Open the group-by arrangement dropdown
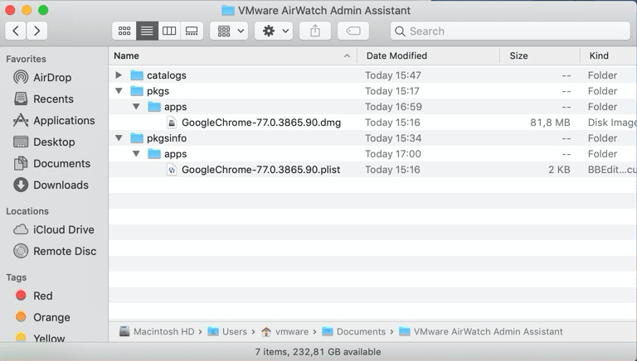The height and width of the screenshot is (361, 637). pos(230,31)
